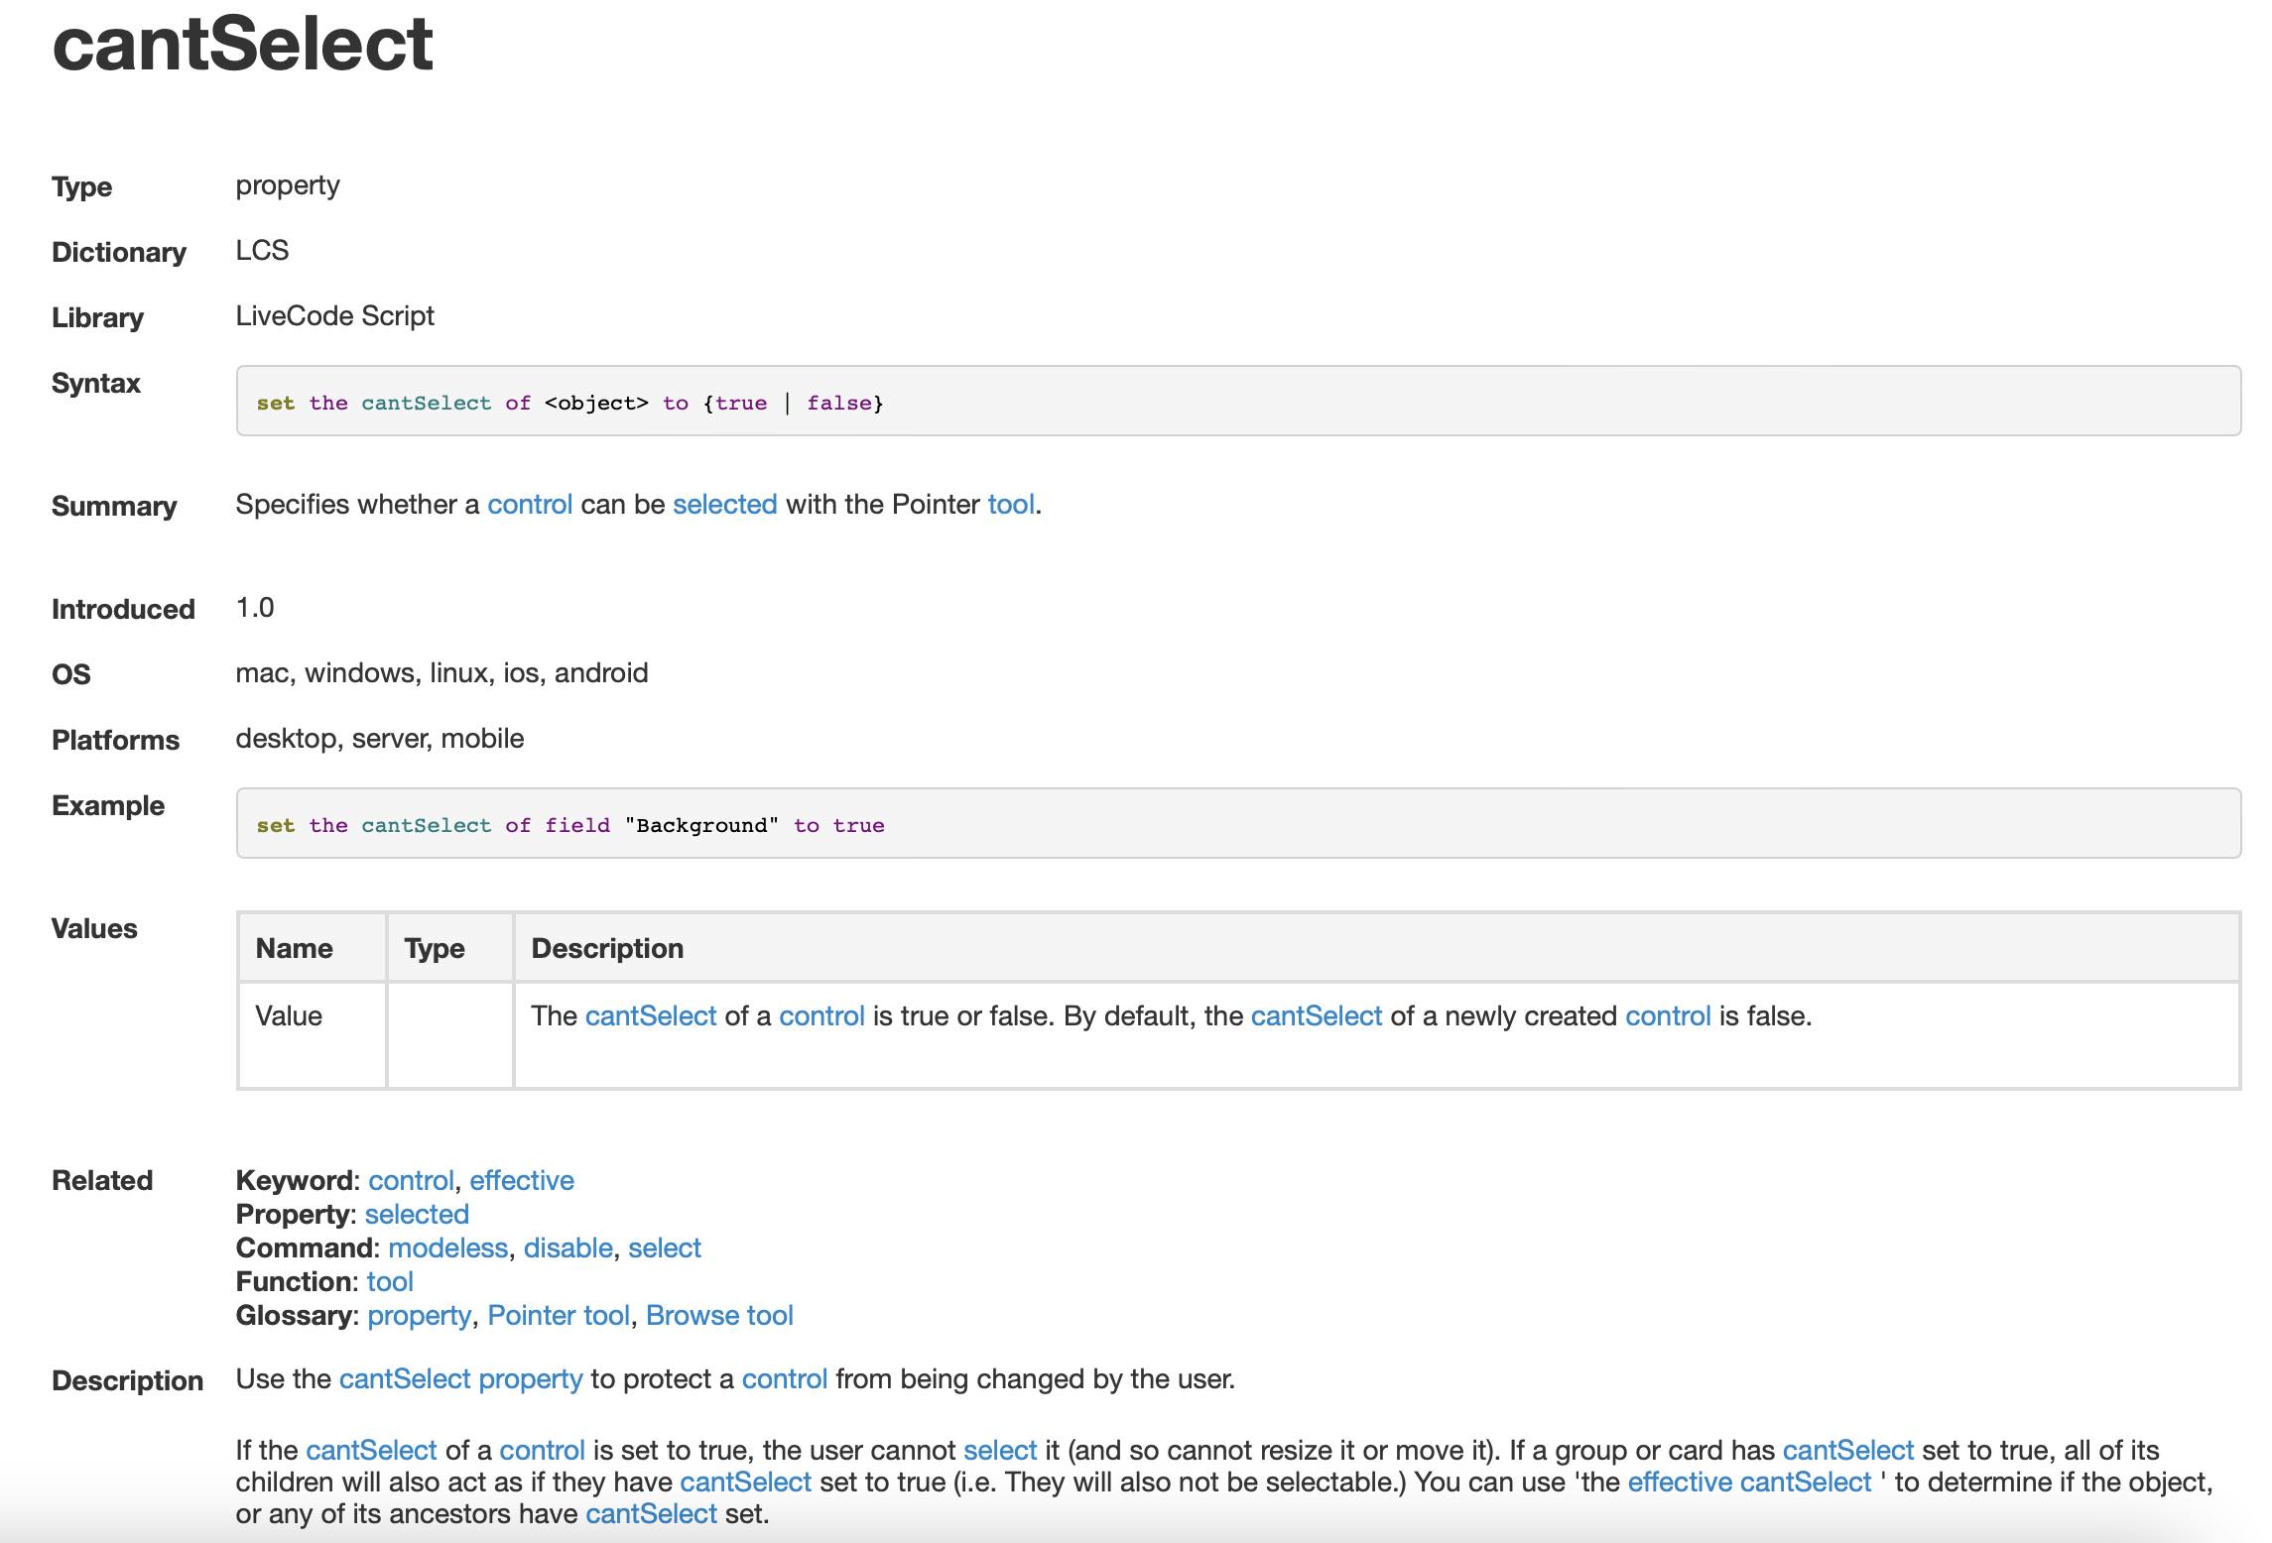Open the 'tool' Function link
The image size is (2272, 1543).
[x=390, y=1281]
